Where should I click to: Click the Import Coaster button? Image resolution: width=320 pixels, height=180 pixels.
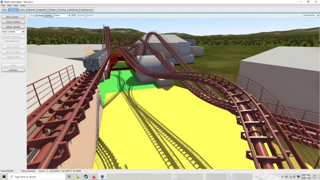point(13,22)
